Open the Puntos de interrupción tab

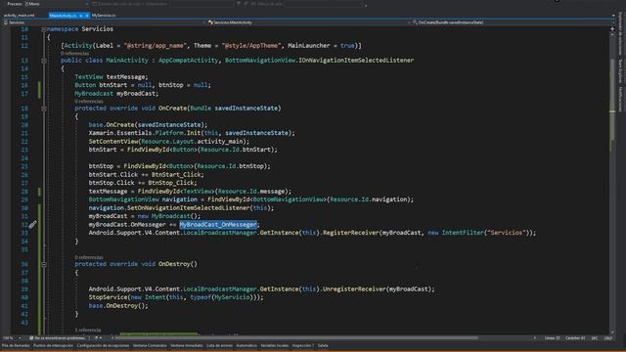53,345
